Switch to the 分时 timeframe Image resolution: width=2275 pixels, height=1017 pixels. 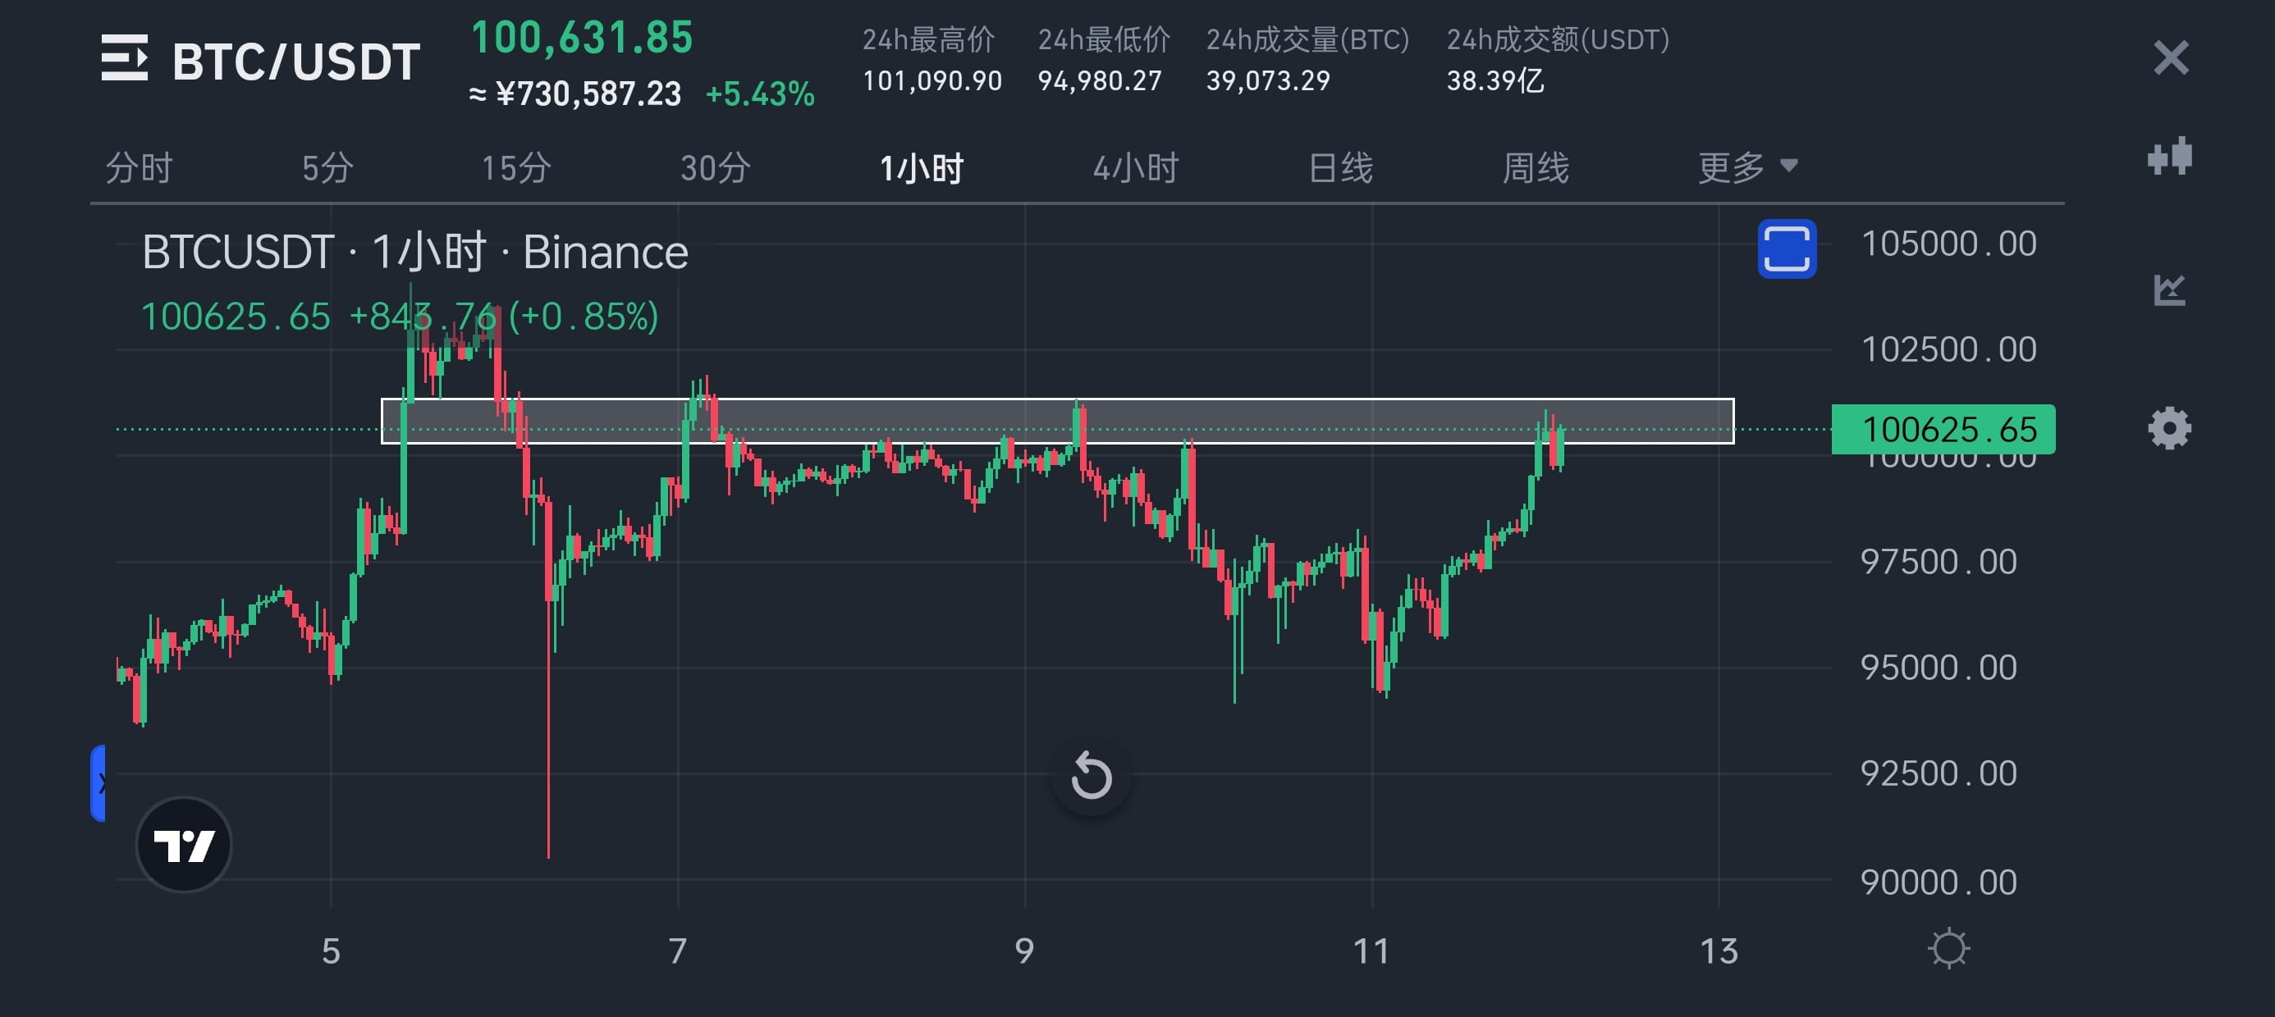click(139, 166)
